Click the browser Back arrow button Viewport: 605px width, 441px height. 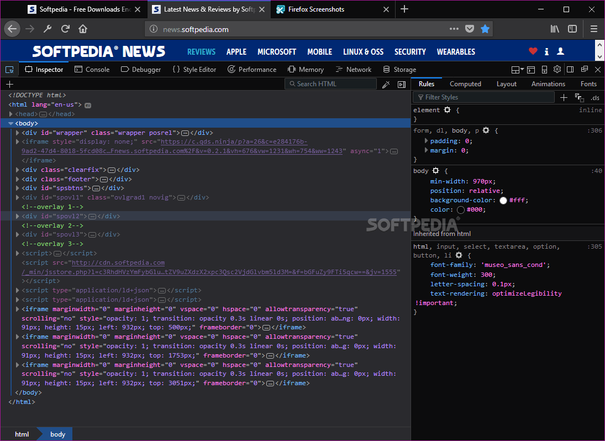click(12, 29)
